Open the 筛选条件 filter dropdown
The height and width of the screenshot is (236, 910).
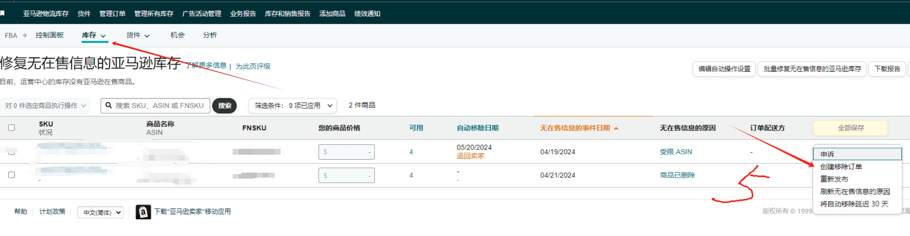point(293,106)
